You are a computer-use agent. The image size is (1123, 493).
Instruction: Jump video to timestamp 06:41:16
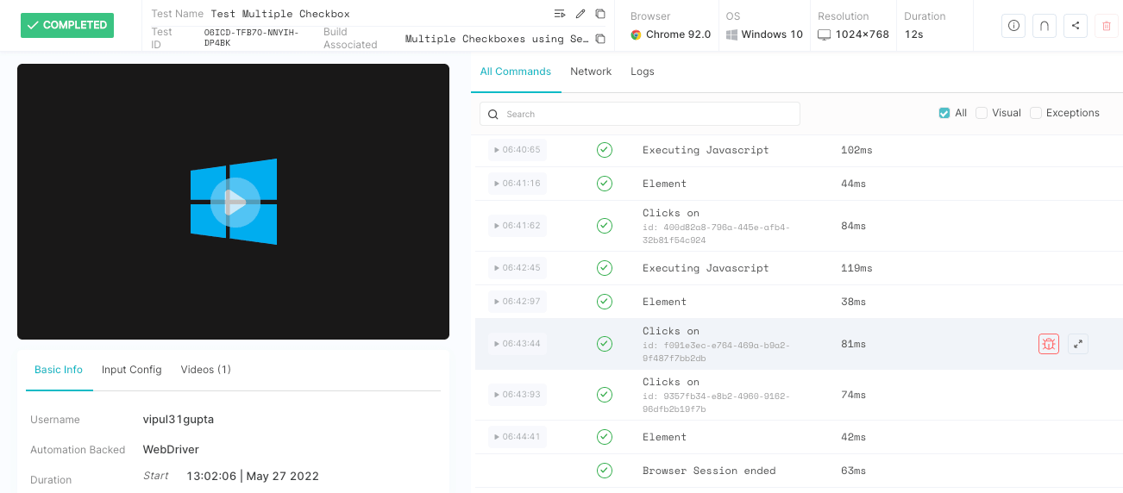[517, 184]
